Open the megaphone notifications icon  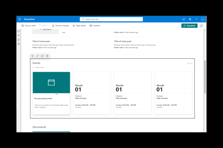pyautogui.click(x=183, y=19)
